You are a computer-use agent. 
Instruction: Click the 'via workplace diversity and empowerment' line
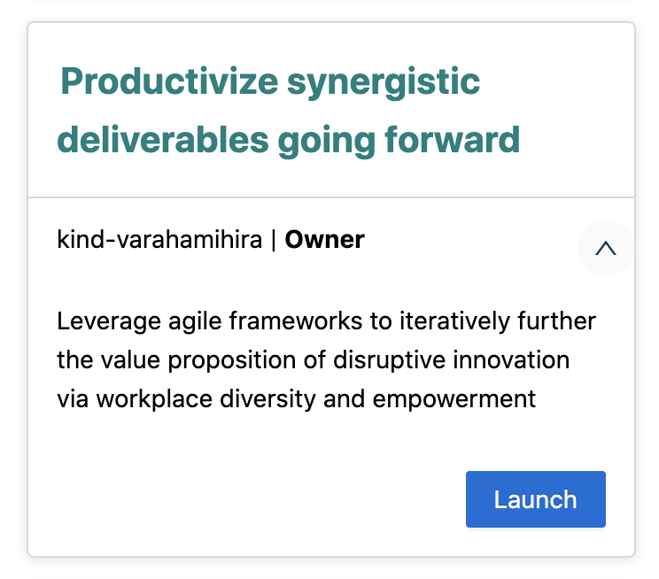(296, 398)
